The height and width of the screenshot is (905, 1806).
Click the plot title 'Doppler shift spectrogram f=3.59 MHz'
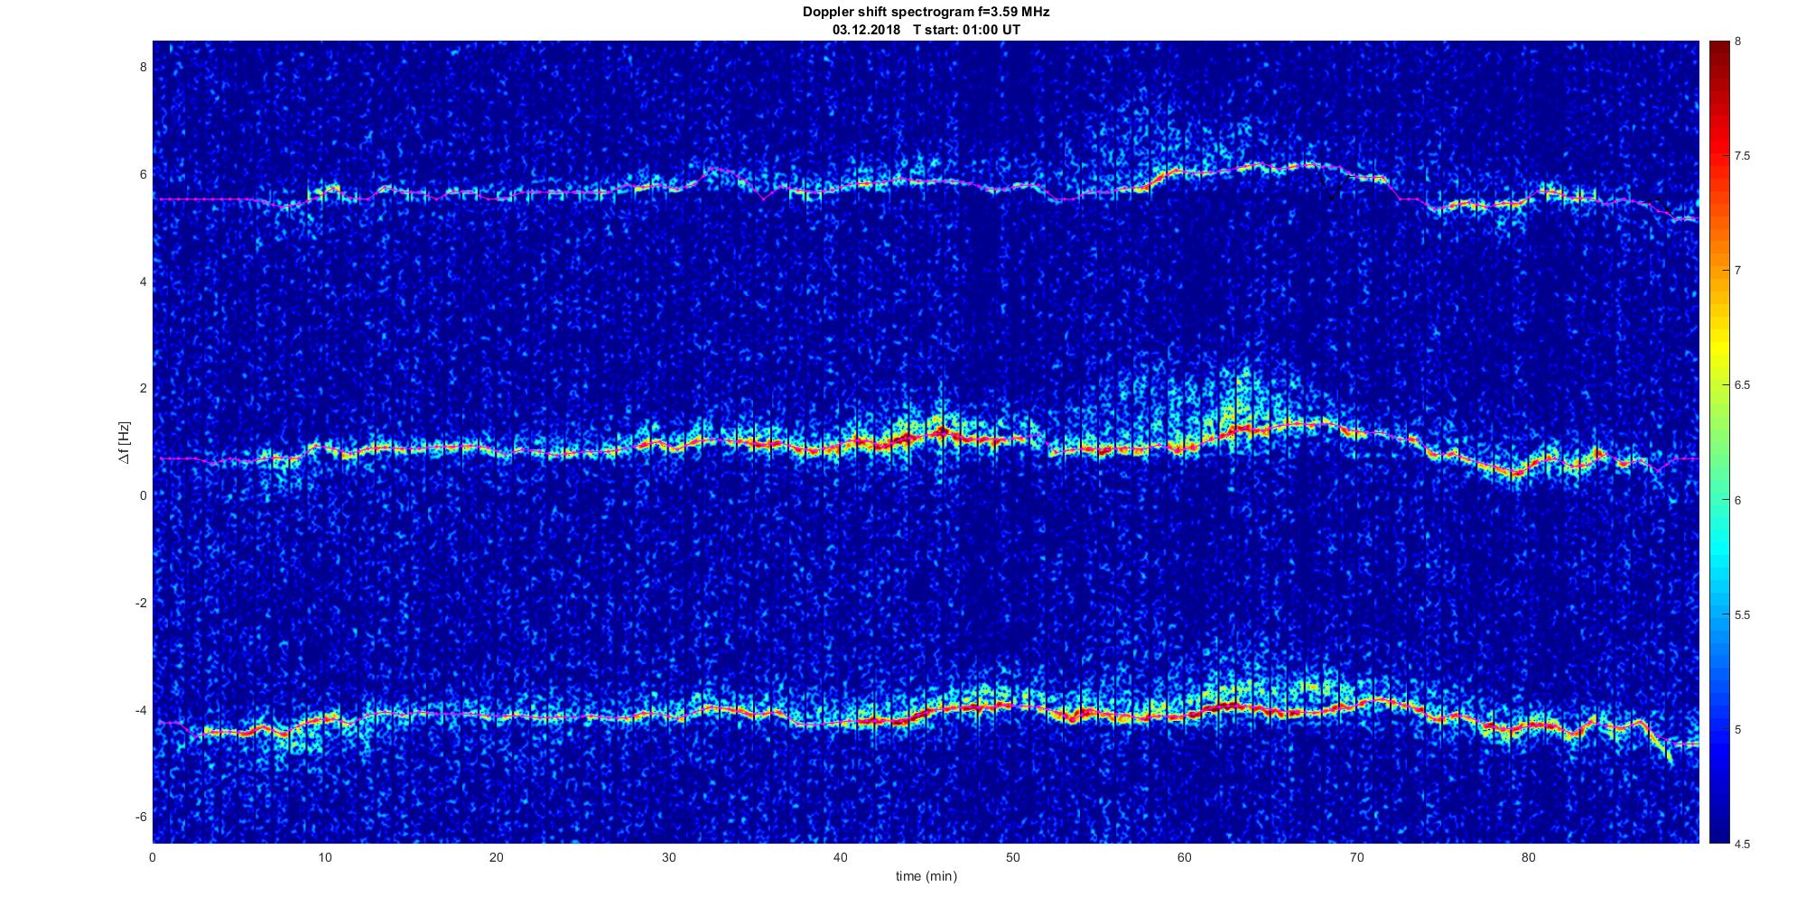[926, 13]
